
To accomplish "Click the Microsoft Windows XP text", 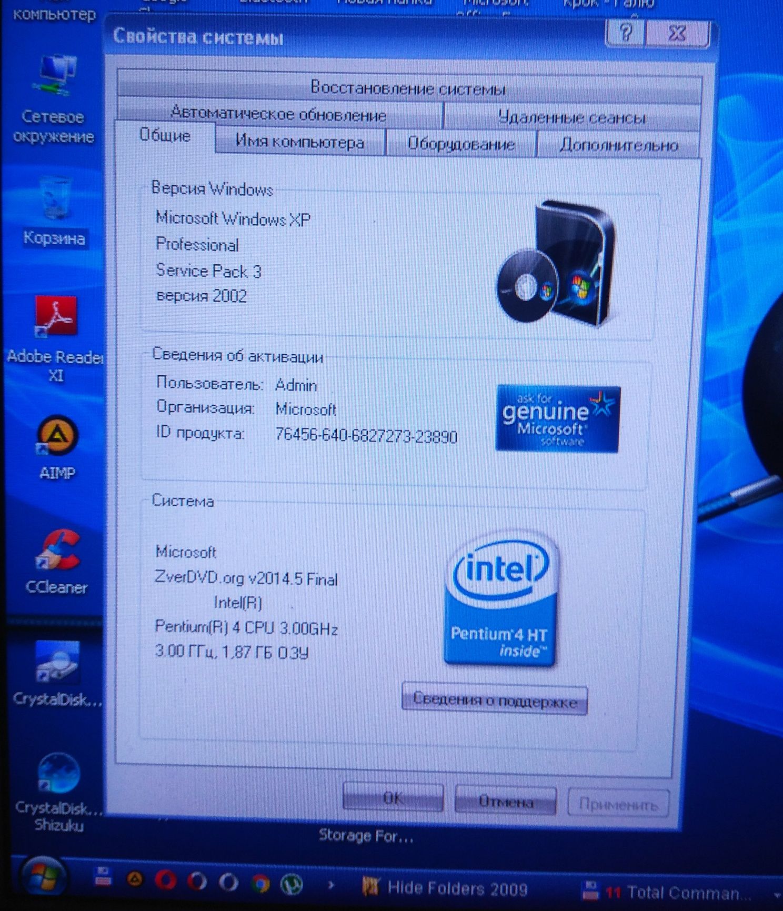I will [x=233, y=218].
